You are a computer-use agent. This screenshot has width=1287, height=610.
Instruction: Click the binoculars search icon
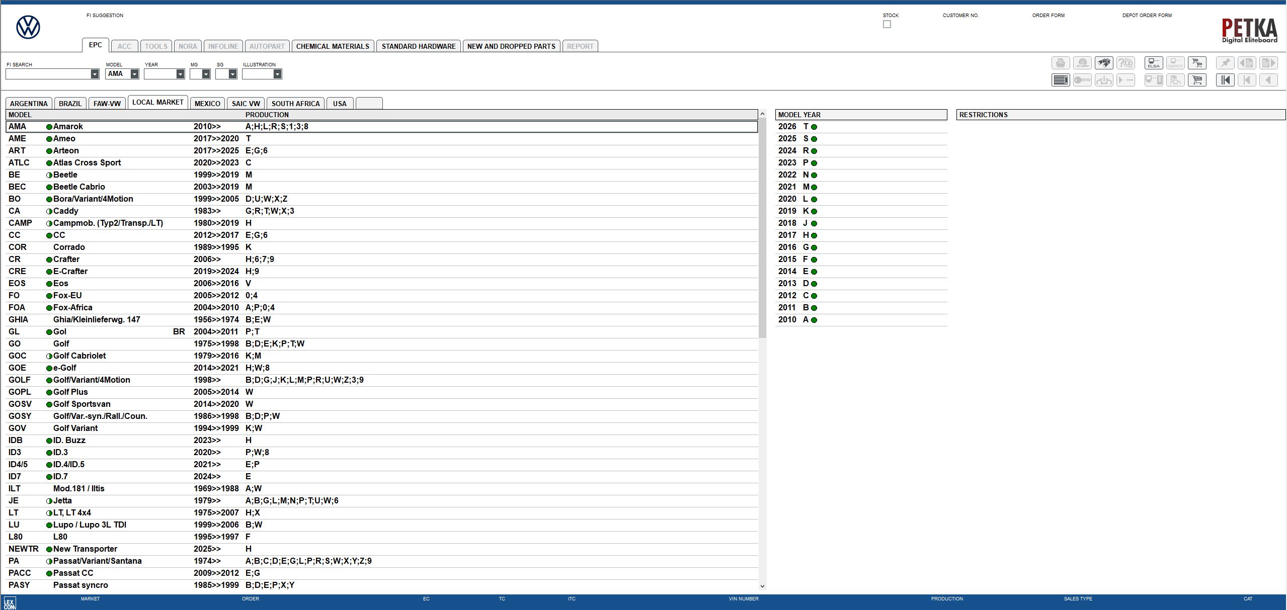coord(1104,63)
